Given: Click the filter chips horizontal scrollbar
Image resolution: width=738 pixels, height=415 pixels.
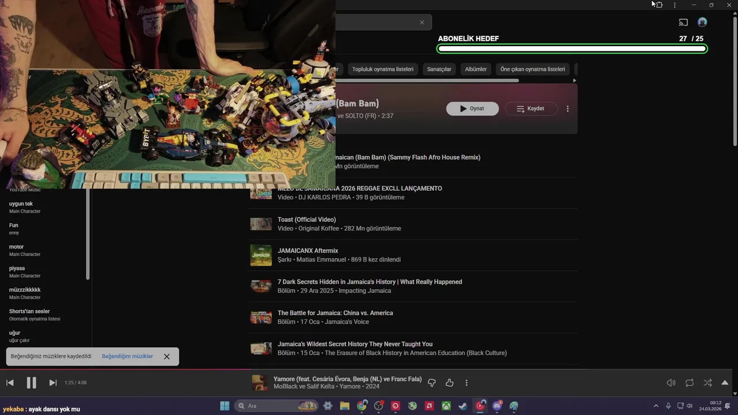Looking at the screenshot, I should [427, 81].
